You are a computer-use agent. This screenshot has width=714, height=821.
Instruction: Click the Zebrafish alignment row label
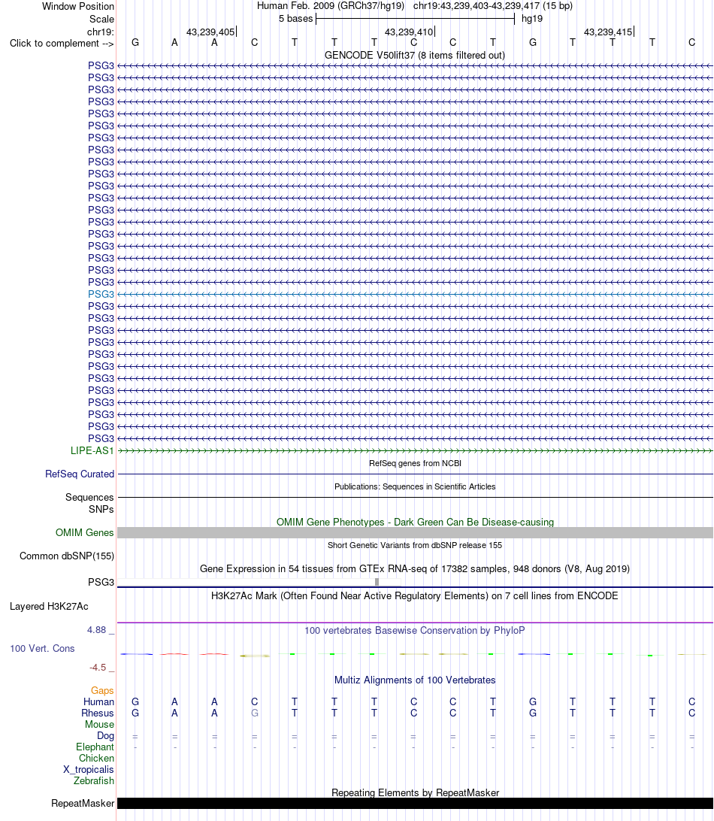pos(94,780)
